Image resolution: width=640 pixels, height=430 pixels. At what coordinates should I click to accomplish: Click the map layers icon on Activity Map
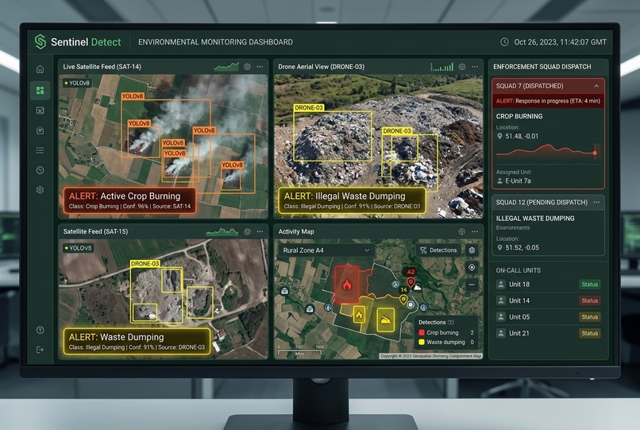pyautogui.click(x=472, y=250)
